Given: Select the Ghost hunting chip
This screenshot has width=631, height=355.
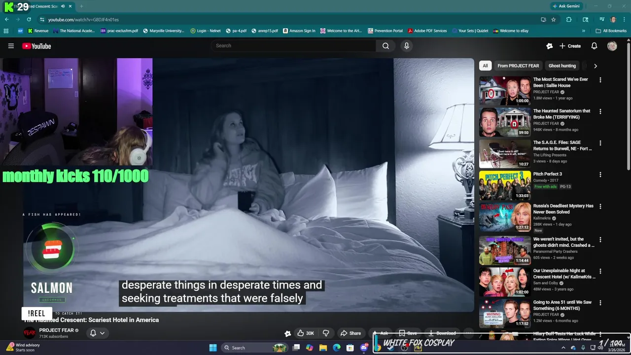Looking at the screenshot, I should click(562, 66).
